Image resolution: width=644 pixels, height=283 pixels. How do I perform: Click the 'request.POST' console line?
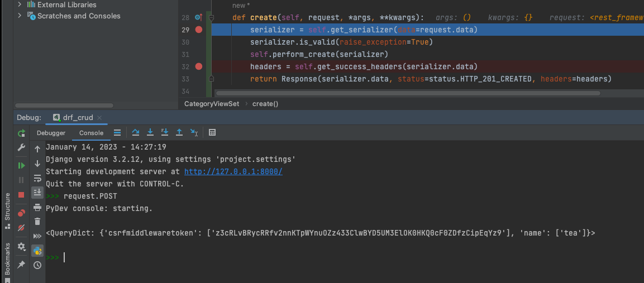coord(90,196)
